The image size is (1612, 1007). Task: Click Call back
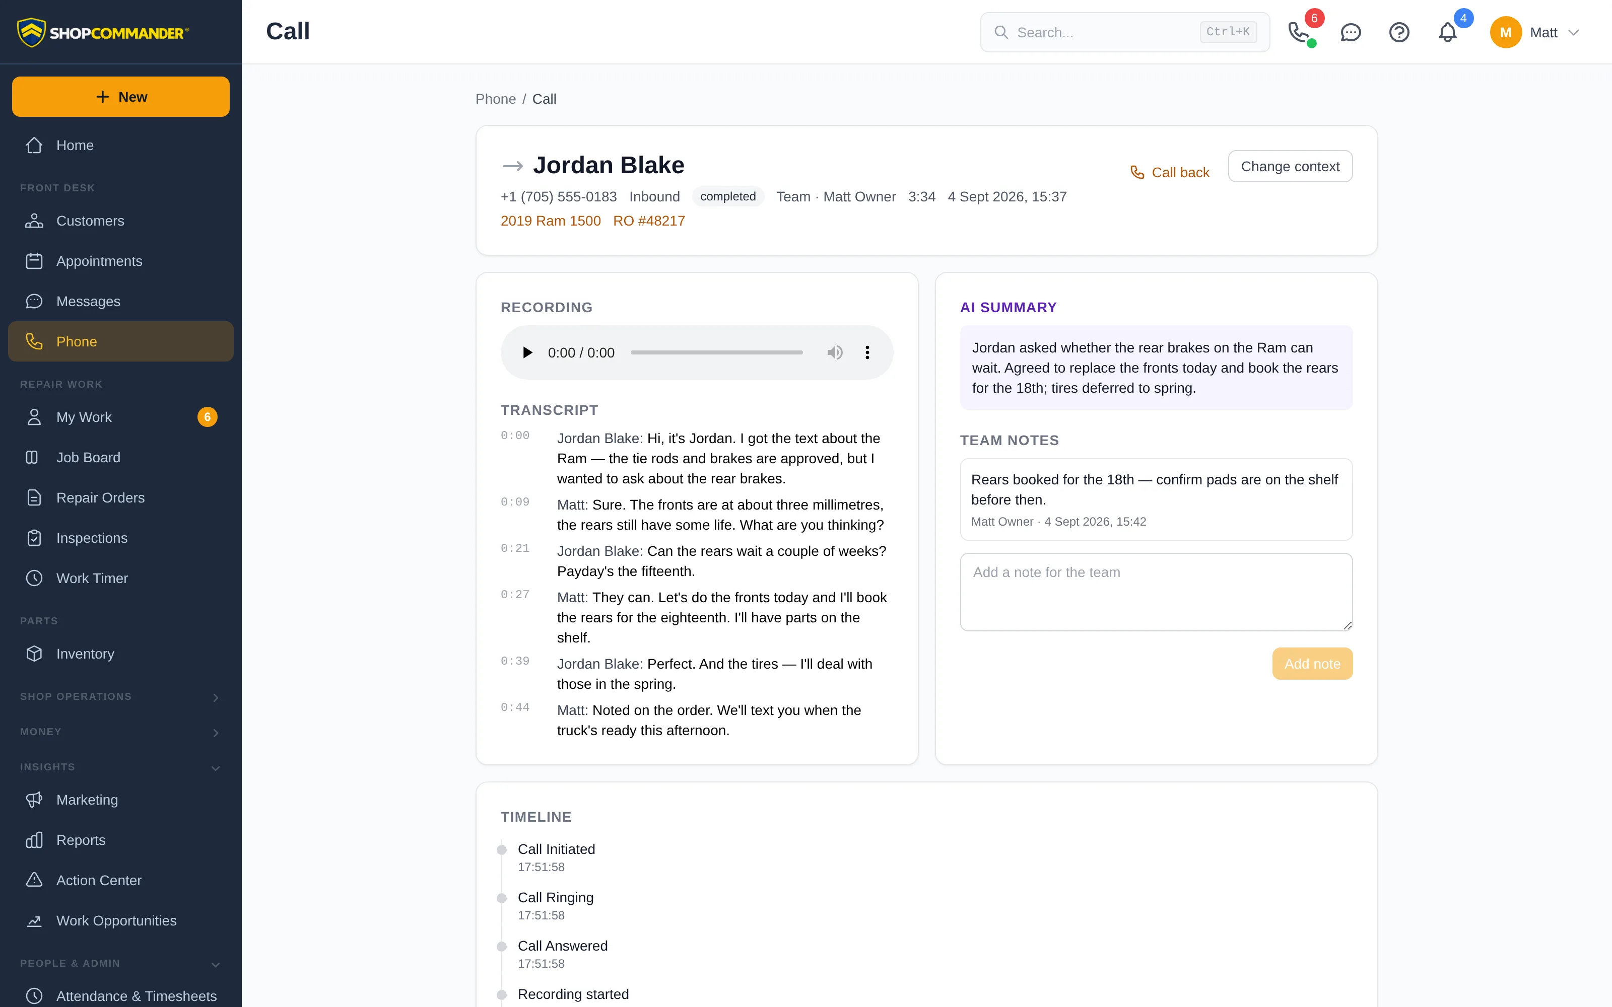[x=1170, y=173]
